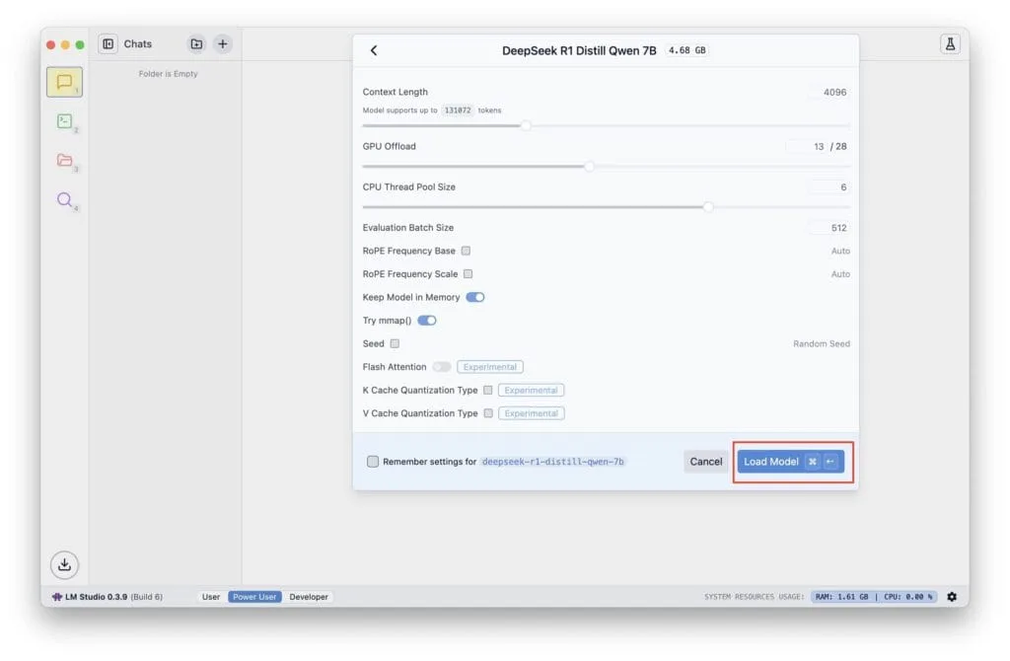Select the Discover magnifier icon in sidebar

(x=64, y=200)
